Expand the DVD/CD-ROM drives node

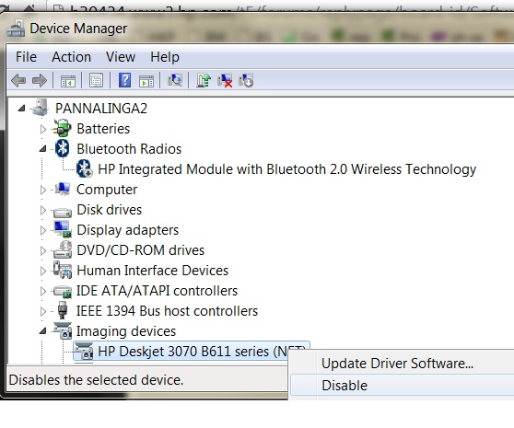pyautogui.click(x=43, y=251)
